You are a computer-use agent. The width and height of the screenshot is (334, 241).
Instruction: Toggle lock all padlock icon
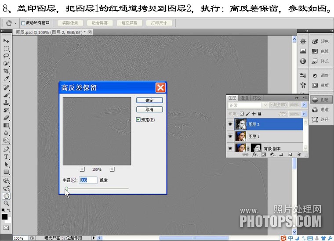(259, 114)
